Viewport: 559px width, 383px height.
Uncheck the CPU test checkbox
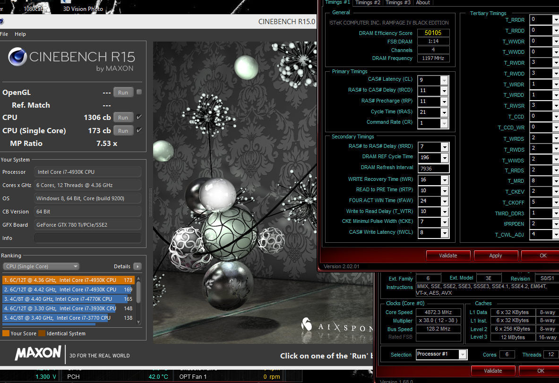coord(139,117)
